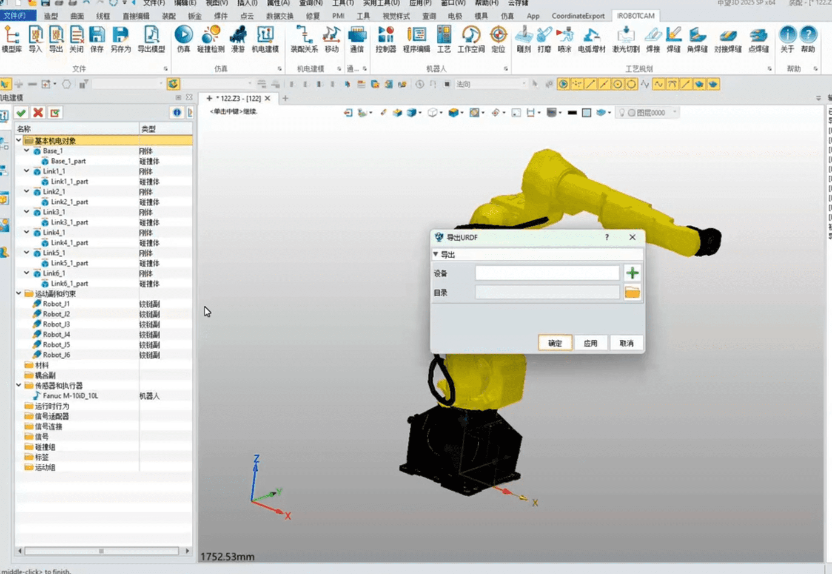The image size is (832, 574).
Task: Open the 图层0000 layer dropdown
Action: [x=674, y=112]
